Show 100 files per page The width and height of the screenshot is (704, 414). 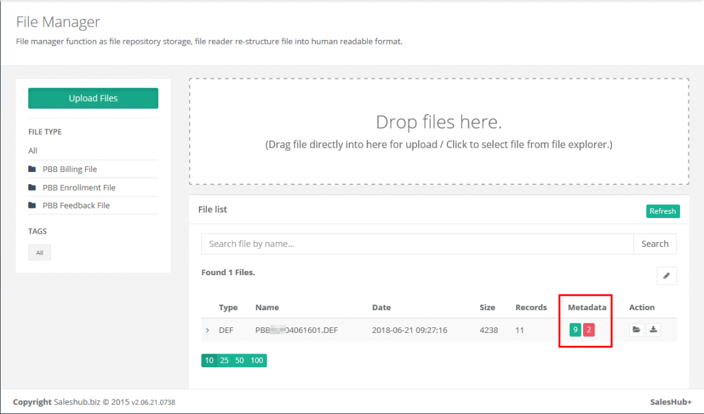(x=257, y=360)
